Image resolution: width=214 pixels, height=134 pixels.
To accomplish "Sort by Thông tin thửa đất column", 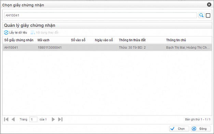I will pos(132,40).
